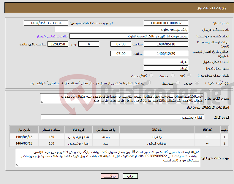Screen dimensions: 234x184
Task: Select the کالا radio button
Action: point(189,75)
